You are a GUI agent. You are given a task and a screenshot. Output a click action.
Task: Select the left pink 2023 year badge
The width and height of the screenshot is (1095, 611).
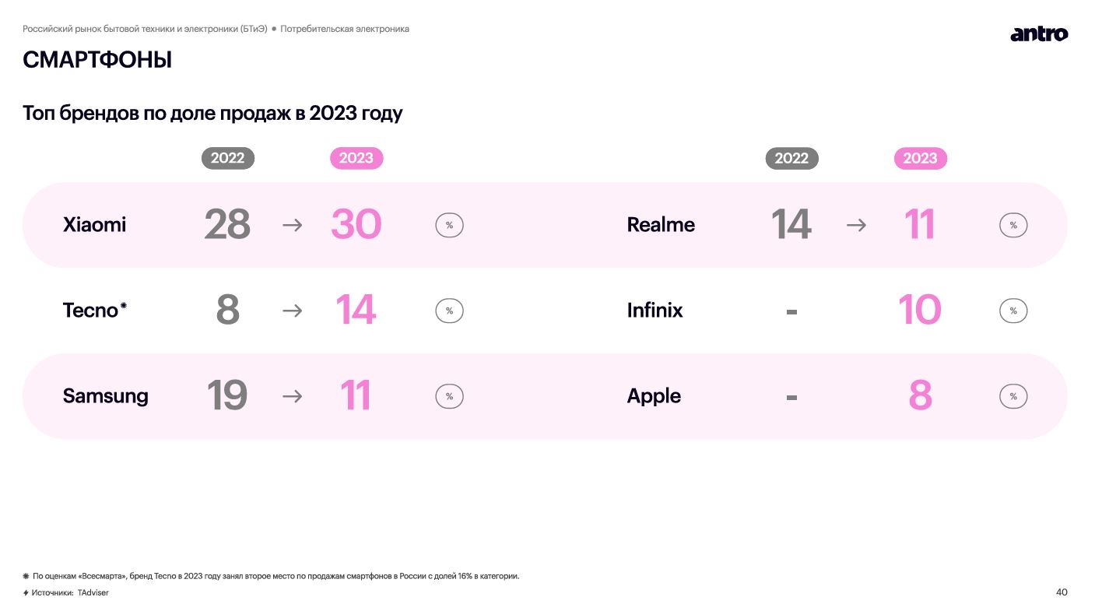356,158
